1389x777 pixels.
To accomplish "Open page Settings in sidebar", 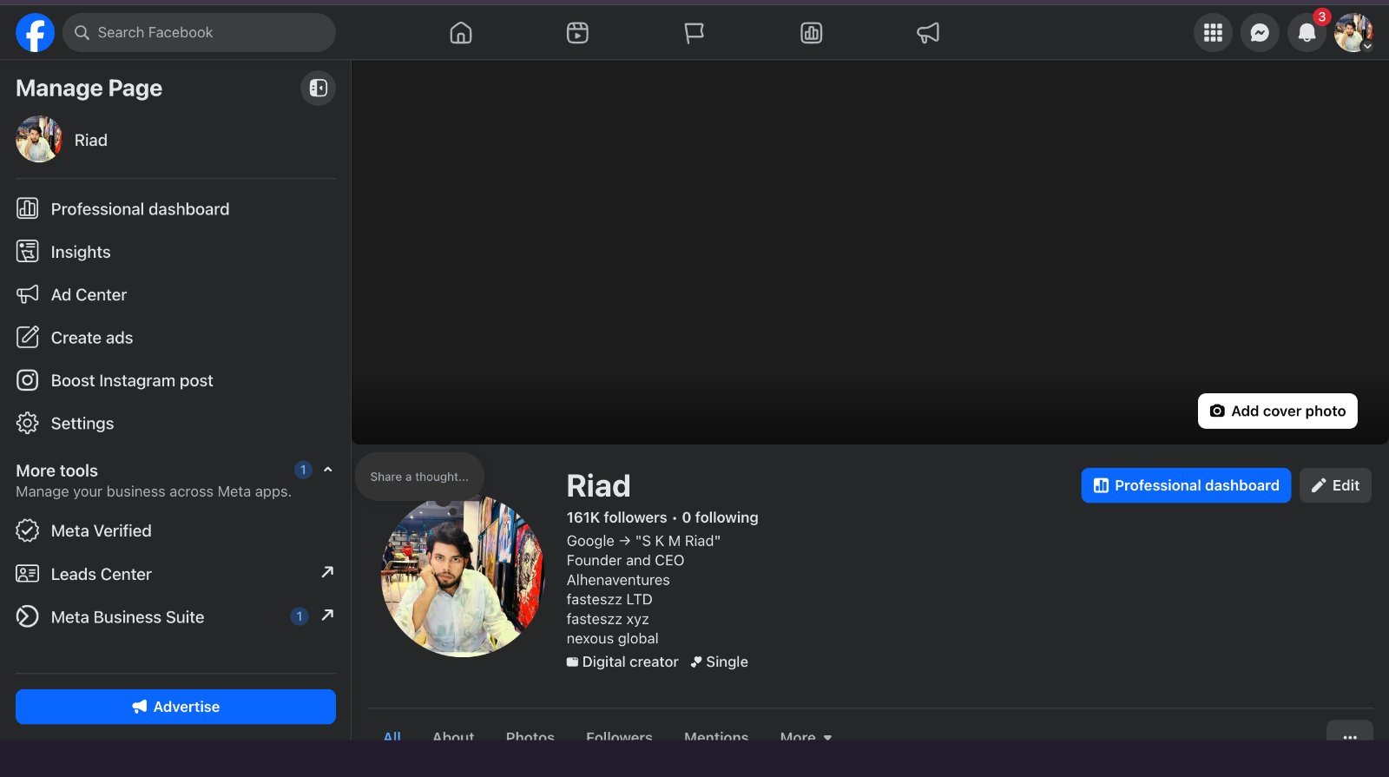I will [x=175, y=424].
